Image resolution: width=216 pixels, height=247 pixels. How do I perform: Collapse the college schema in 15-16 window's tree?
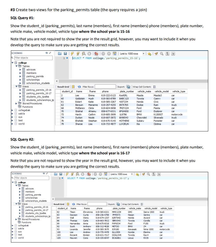(12, 63)
